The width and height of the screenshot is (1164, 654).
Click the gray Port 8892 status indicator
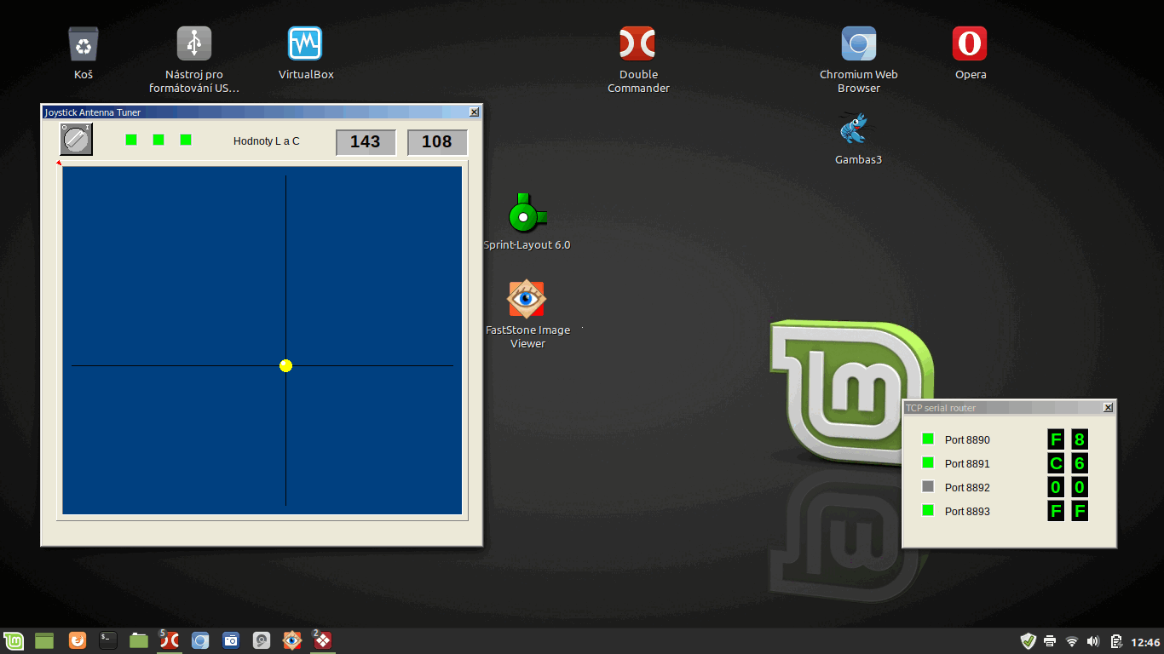(x=928, y=487)
